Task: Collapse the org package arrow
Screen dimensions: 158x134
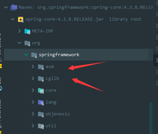Action: point(20,43)
